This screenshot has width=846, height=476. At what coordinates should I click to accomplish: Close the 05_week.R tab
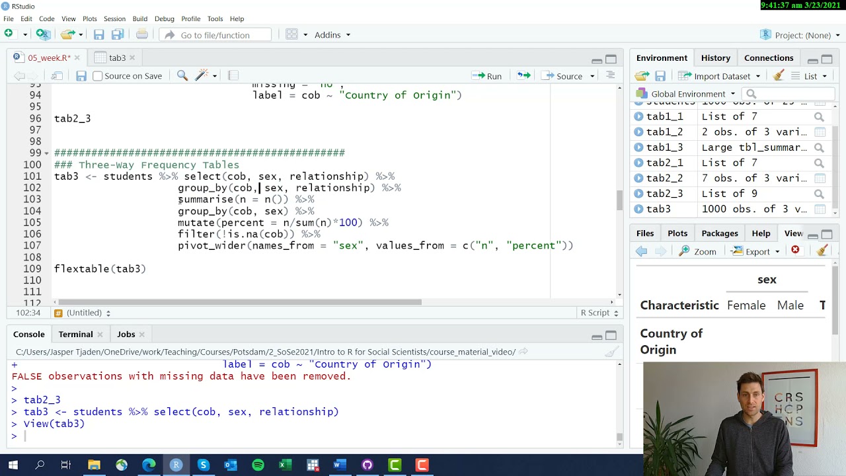click(77, 58)
